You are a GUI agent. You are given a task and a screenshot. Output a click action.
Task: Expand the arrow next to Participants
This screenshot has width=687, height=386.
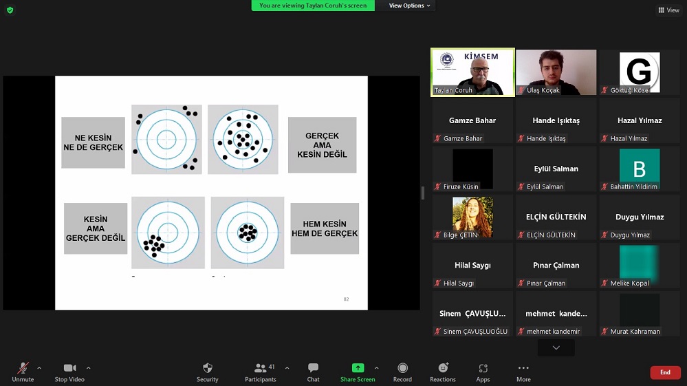click(287, 368)
